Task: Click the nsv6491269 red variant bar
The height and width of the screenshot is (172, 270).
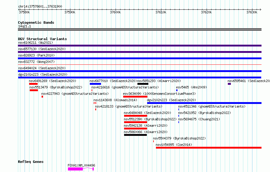Action: point(33,84)
